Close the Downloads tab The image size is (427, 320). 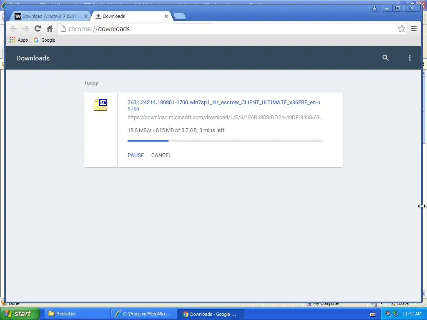[166, 16]
